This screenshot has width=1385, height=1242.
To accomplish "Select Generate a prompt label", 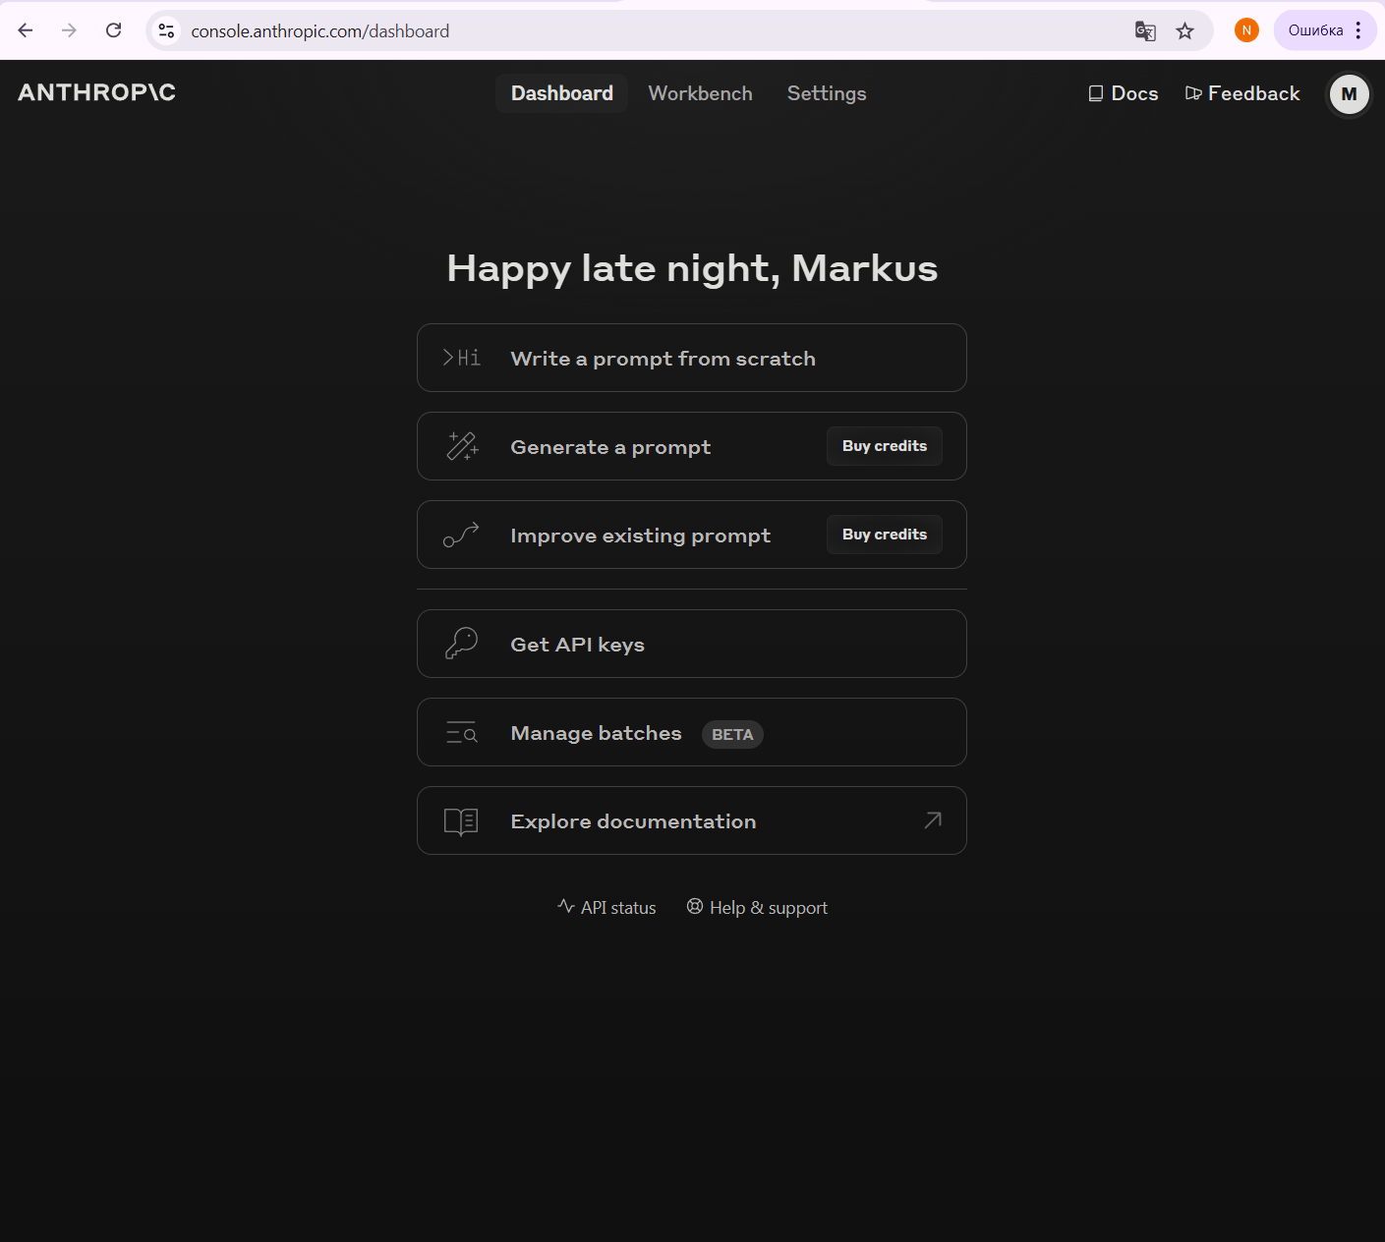I will click(610, 447).
